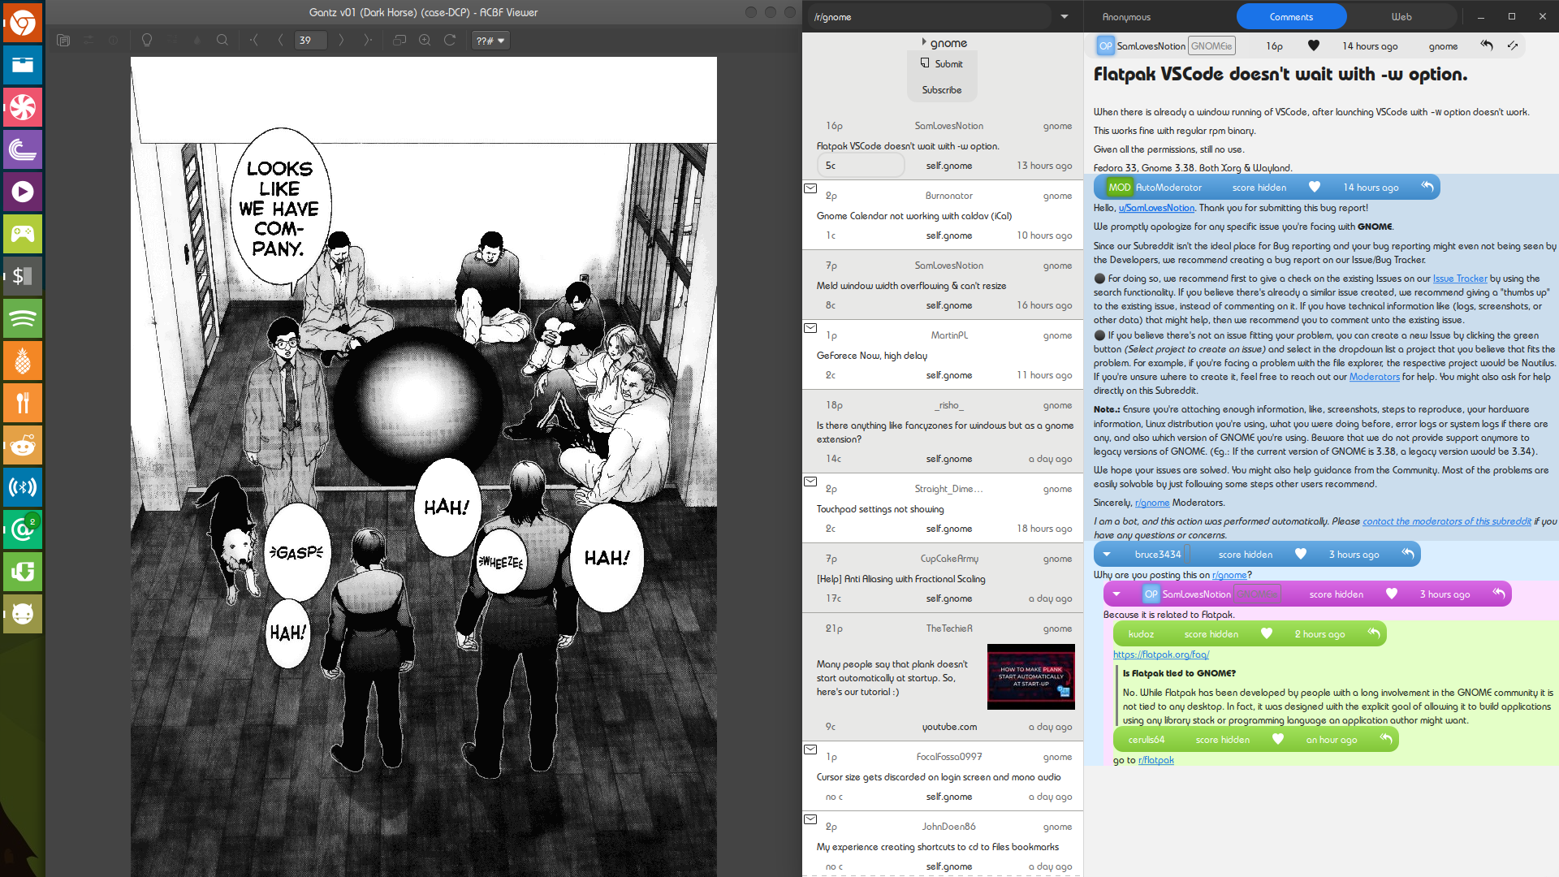Switch to the Web tab
Image resolution: width=1559 pixels, height=877 pixels.
pyautogui.click(x=1401, y=17)
